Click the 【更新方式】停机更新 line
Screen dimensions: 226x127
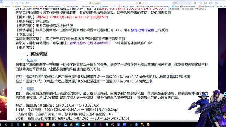point(32,21)
